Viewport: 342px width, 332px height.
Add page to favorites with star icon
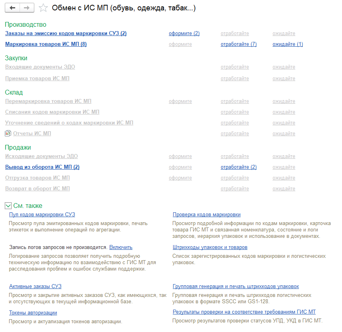tap(43, 8)
